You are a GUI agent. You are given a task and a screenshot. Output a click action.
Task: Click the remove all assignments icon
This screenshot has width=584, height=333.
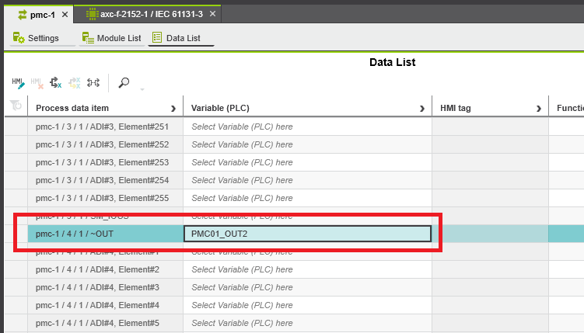pyautogui.click(x=74, y=82)
